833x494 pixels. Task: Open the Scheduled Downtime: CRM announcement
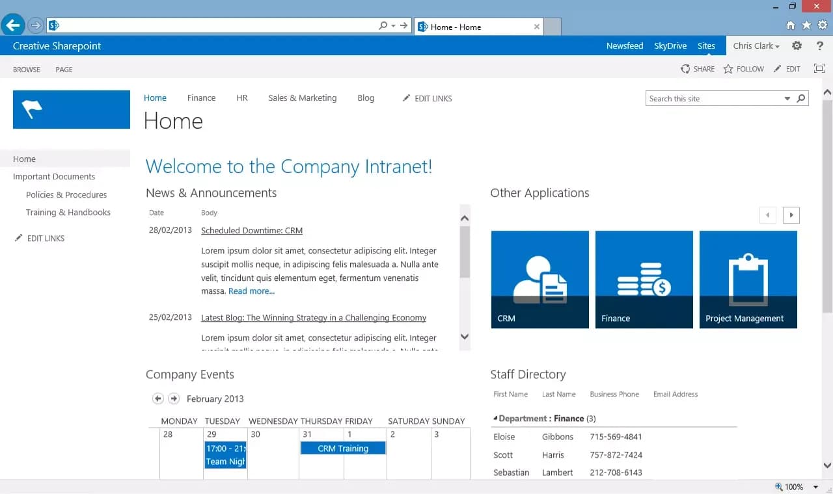pyautogui.click(x=252, y=230)
